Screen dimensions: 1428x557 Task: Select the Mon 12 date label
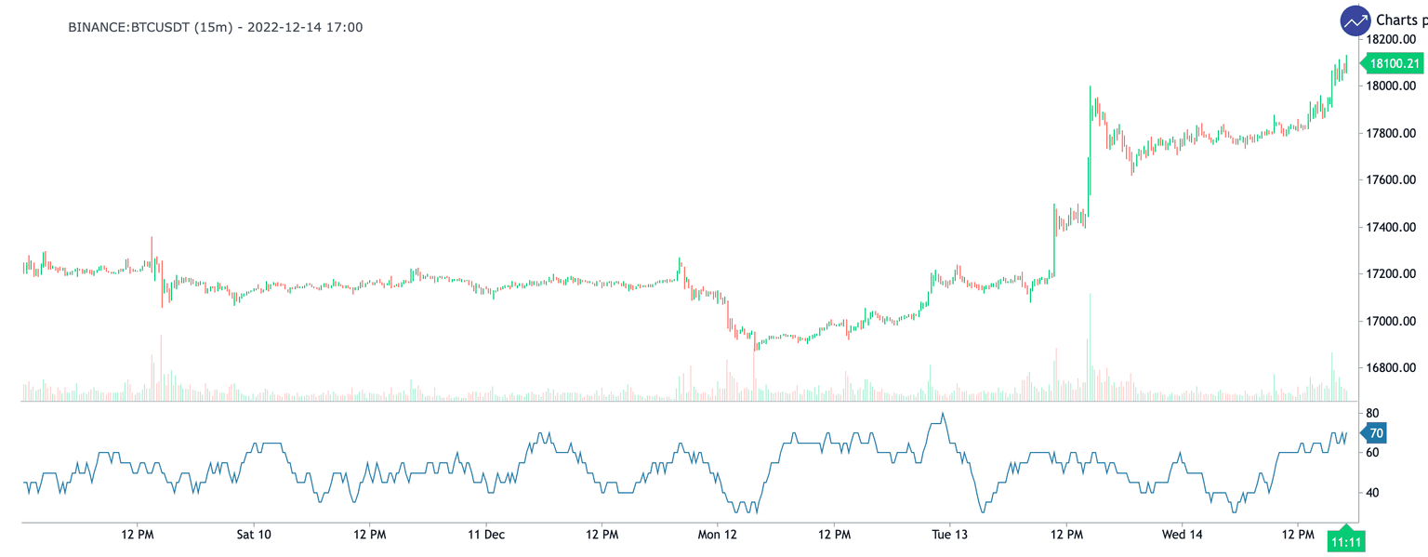tap(717, 535)
